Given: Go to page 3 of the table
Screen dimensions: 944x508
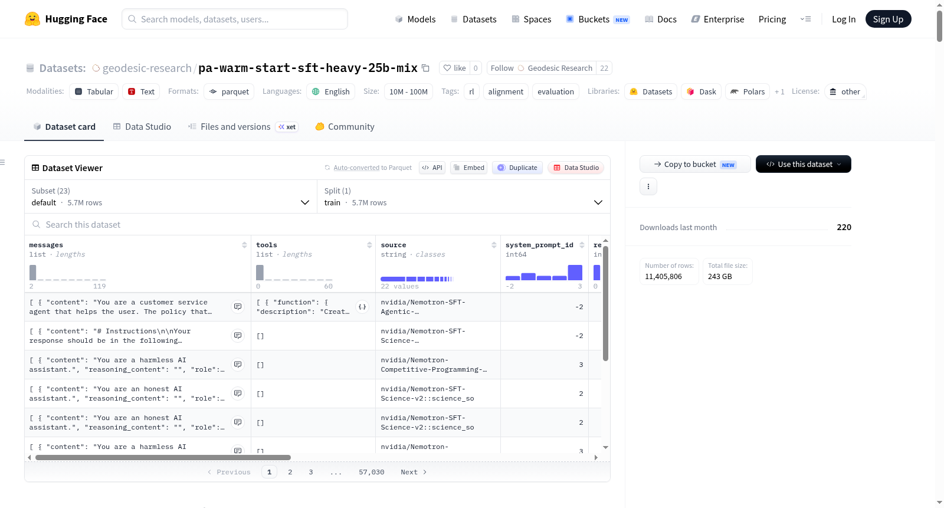Looking at the screenshot, I should pos(311,472).
